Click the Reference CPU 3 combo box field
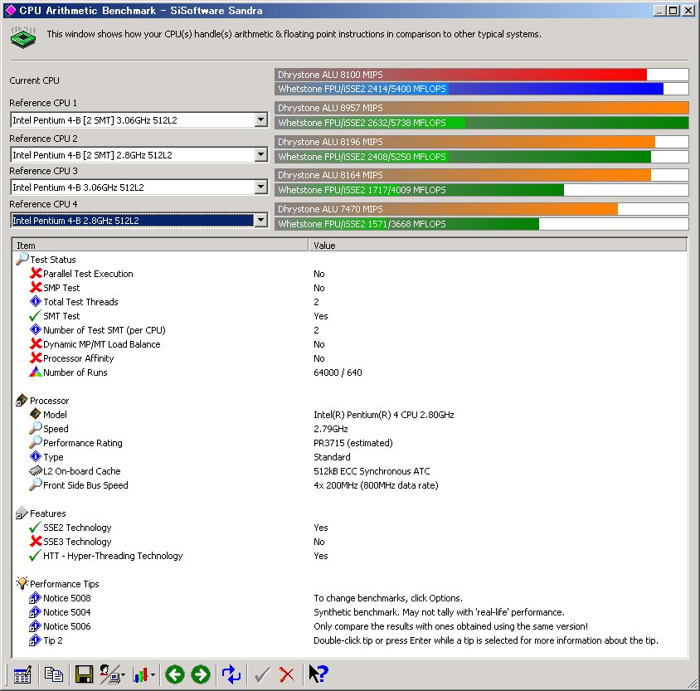The width and height of the screenshot is (700, 691). 139,187
